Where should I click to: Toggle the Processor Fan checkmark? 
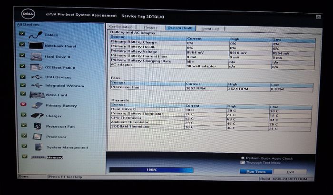tap(24, 125)
